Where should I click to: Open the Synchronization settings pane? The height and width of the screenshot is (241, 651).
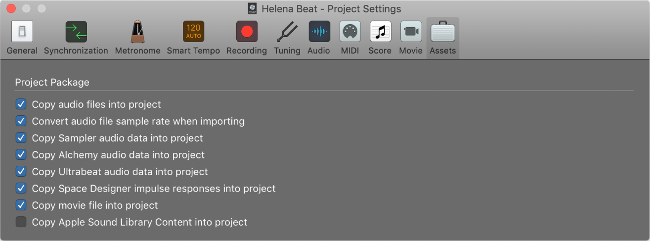[76, 38]
